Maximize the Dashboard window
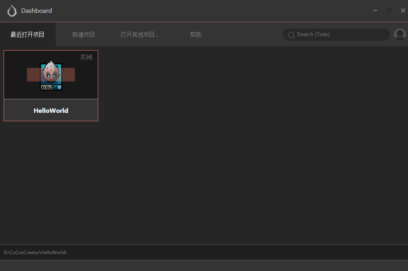The width and height of the screenshot is (408, 271). 389,10
